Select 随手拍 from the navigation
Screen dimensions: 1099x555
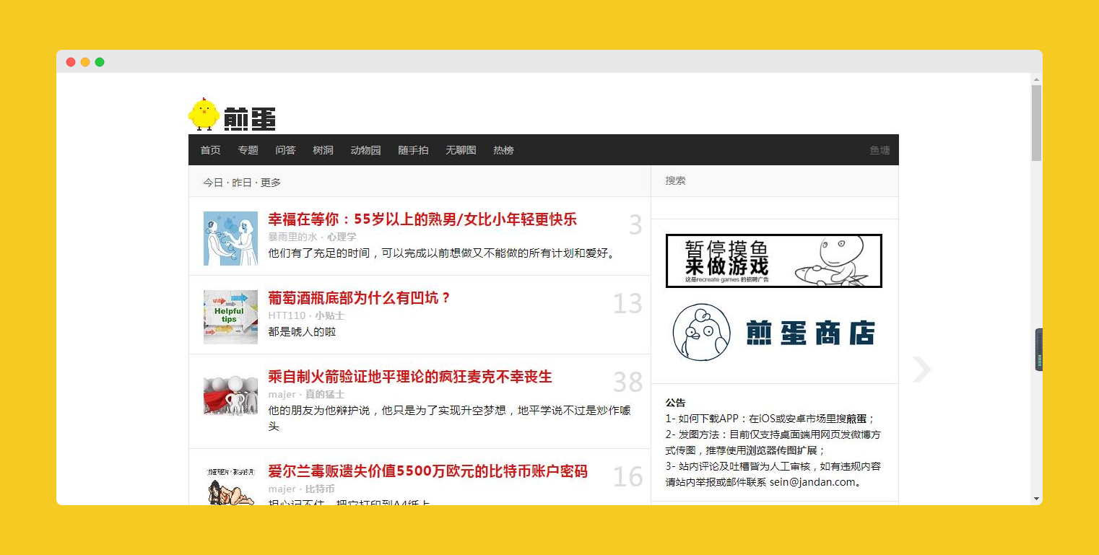[413, 150]
